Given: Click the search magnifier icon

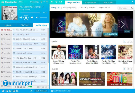Looking at the screenshot, I should click(132, 8).
